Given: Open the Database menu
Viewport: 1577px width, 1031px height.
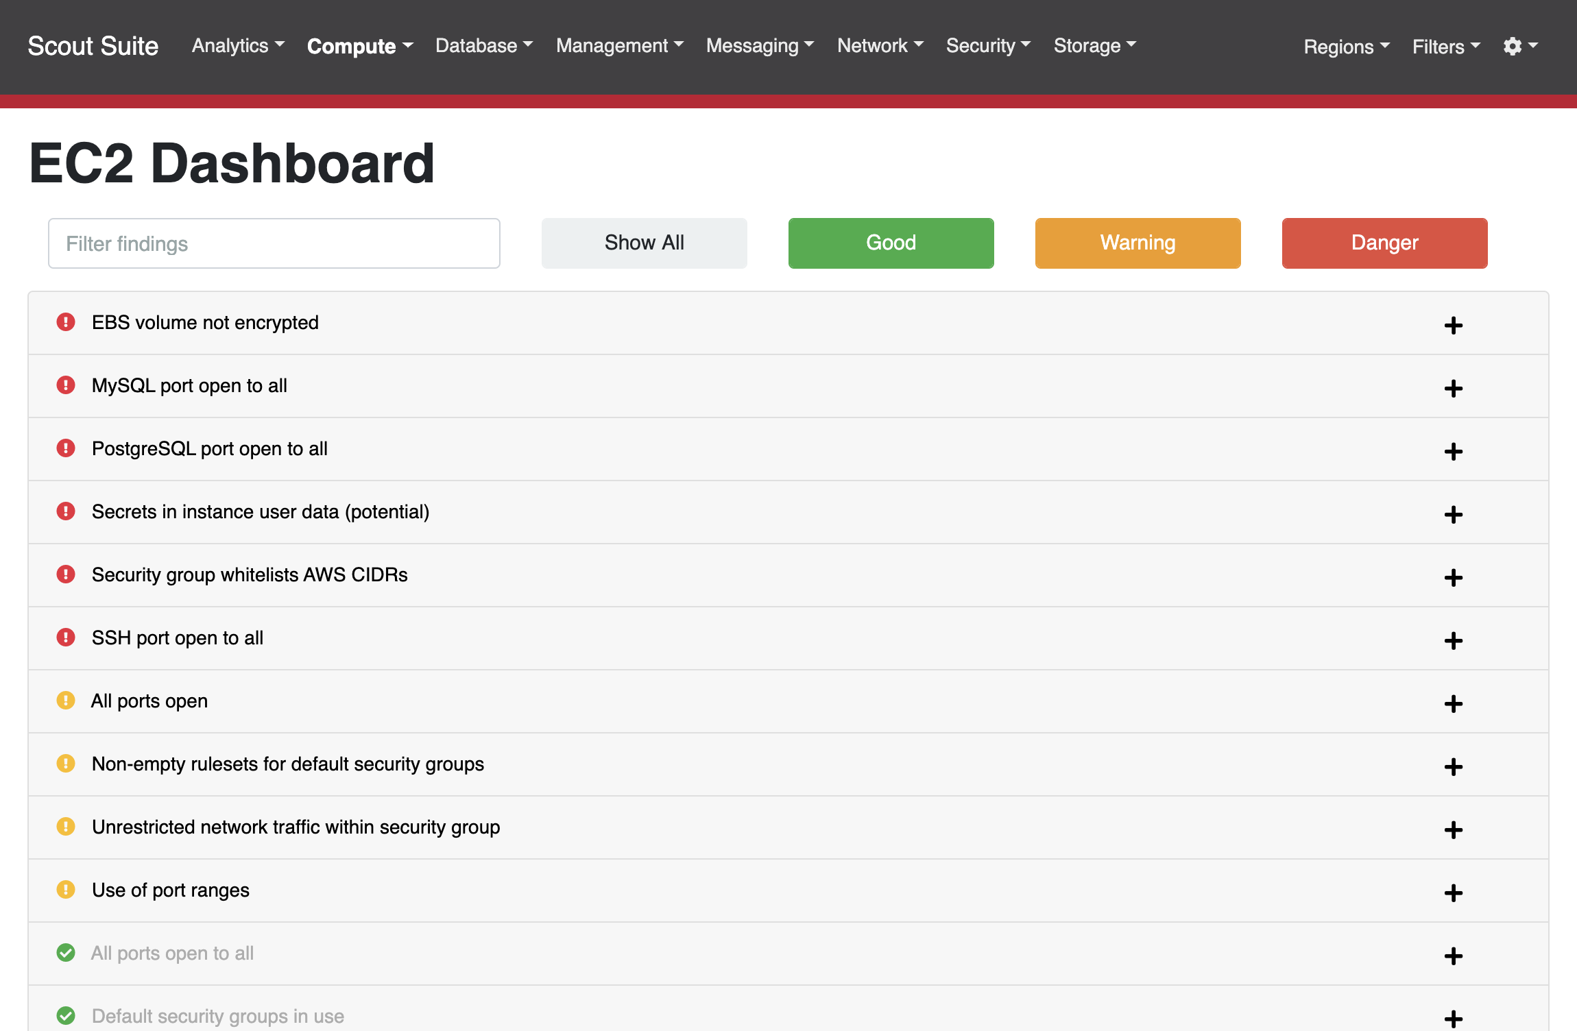Looking at the screenshot, I should 484,45.
